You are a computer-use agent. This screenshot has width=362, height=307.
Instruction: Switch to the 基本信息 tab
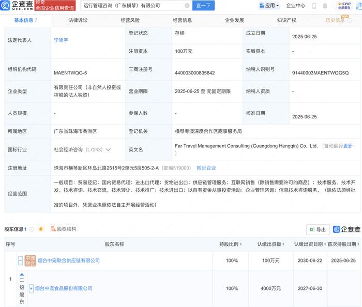[x=25, y=20]
